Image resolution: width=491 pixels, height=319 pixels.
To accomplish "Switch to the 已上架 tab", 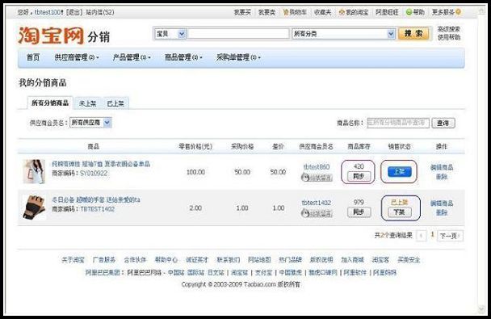I will tap(115, 103).
